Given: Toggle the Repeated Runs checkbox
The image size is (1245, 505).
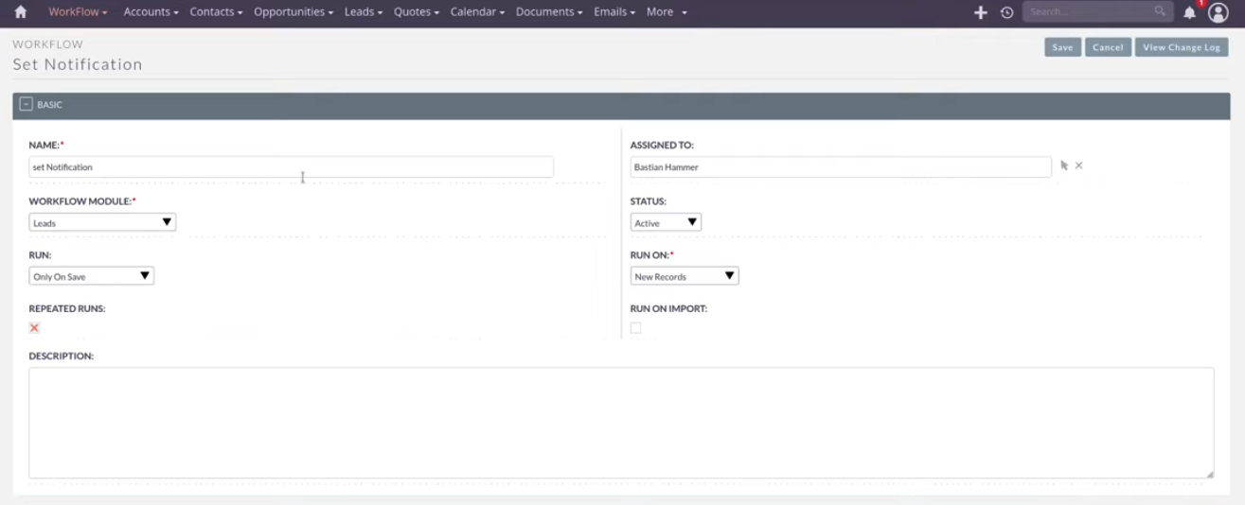Looking at the screenshot, I should tap(34, 328).
